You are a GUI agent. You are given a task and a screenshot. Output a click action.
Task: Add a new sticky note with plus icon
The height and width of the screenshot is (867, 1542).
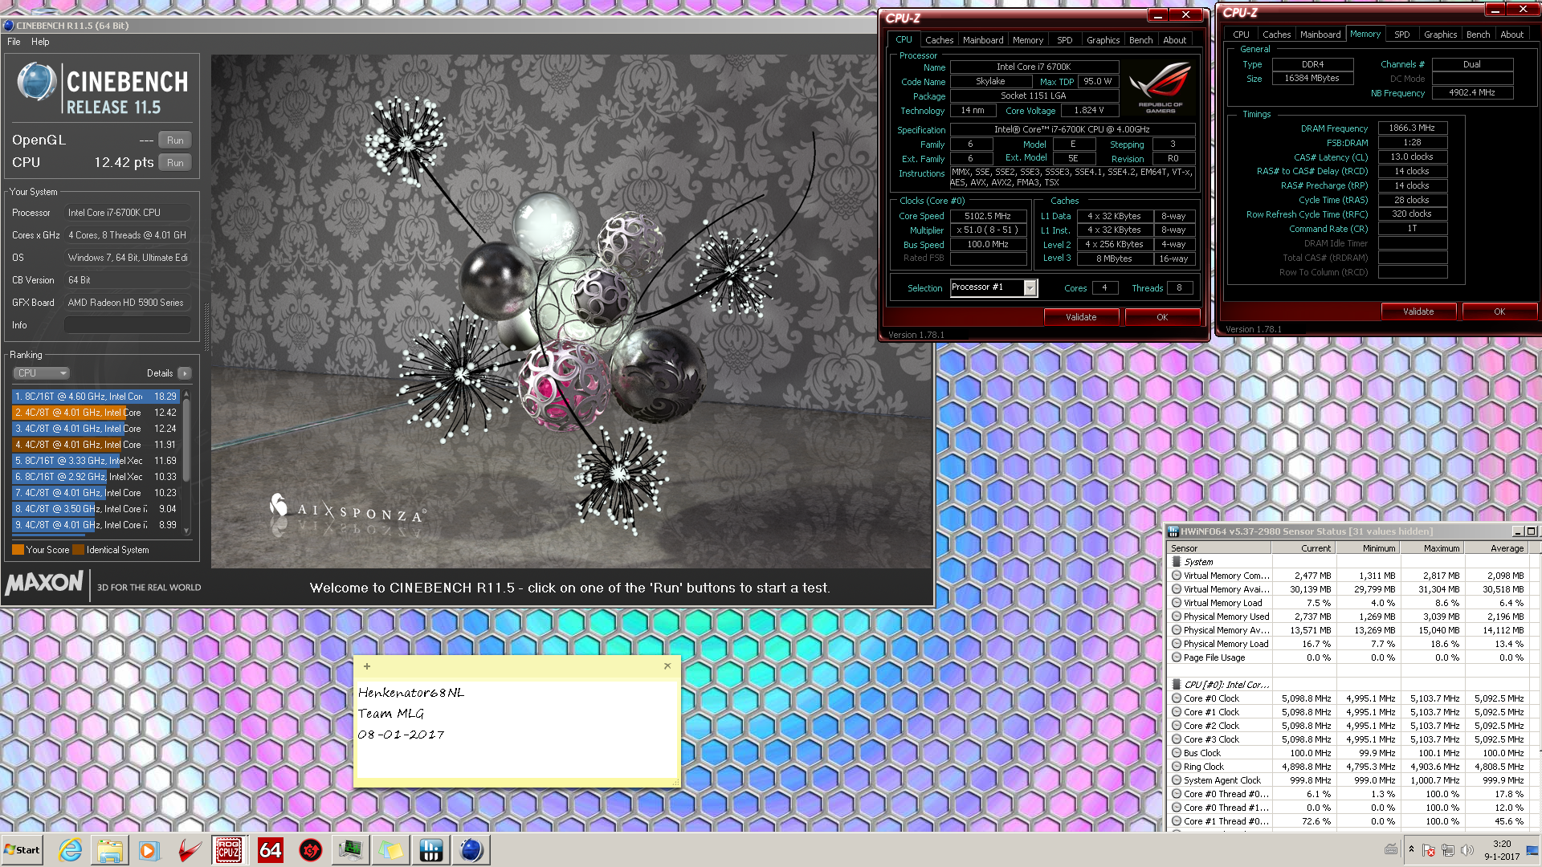point(367,666)
